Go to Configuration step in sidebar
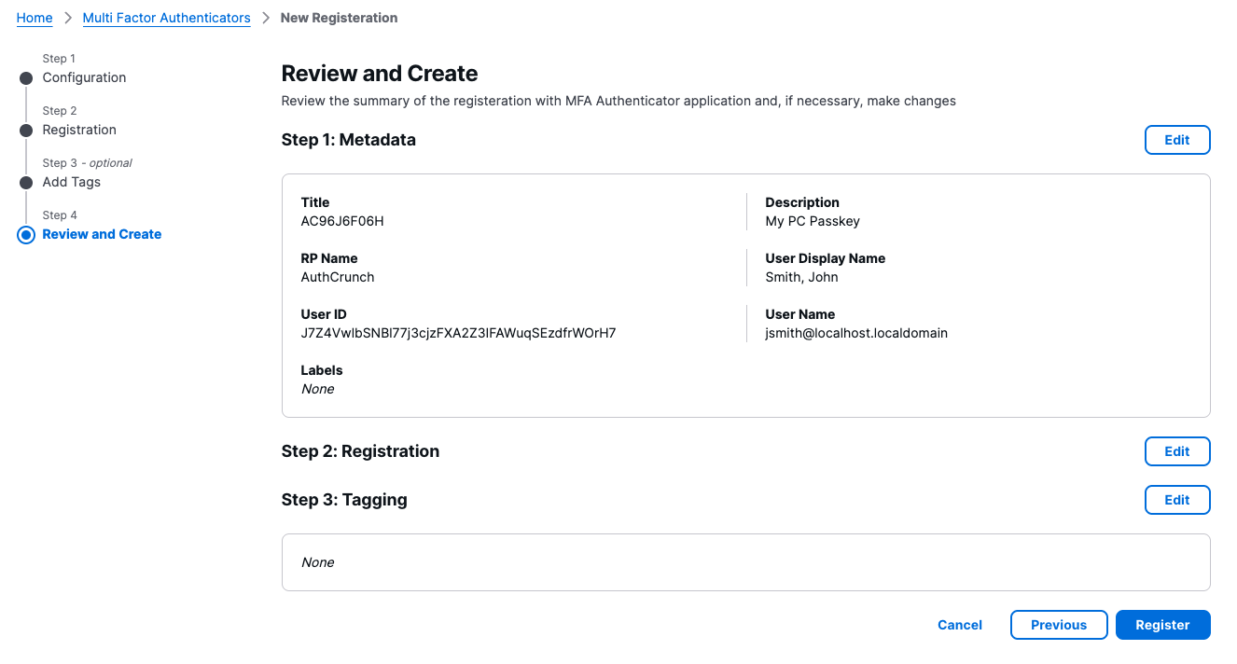The width and height of the screenshot is (1237, 664). (x=84, y=77)
